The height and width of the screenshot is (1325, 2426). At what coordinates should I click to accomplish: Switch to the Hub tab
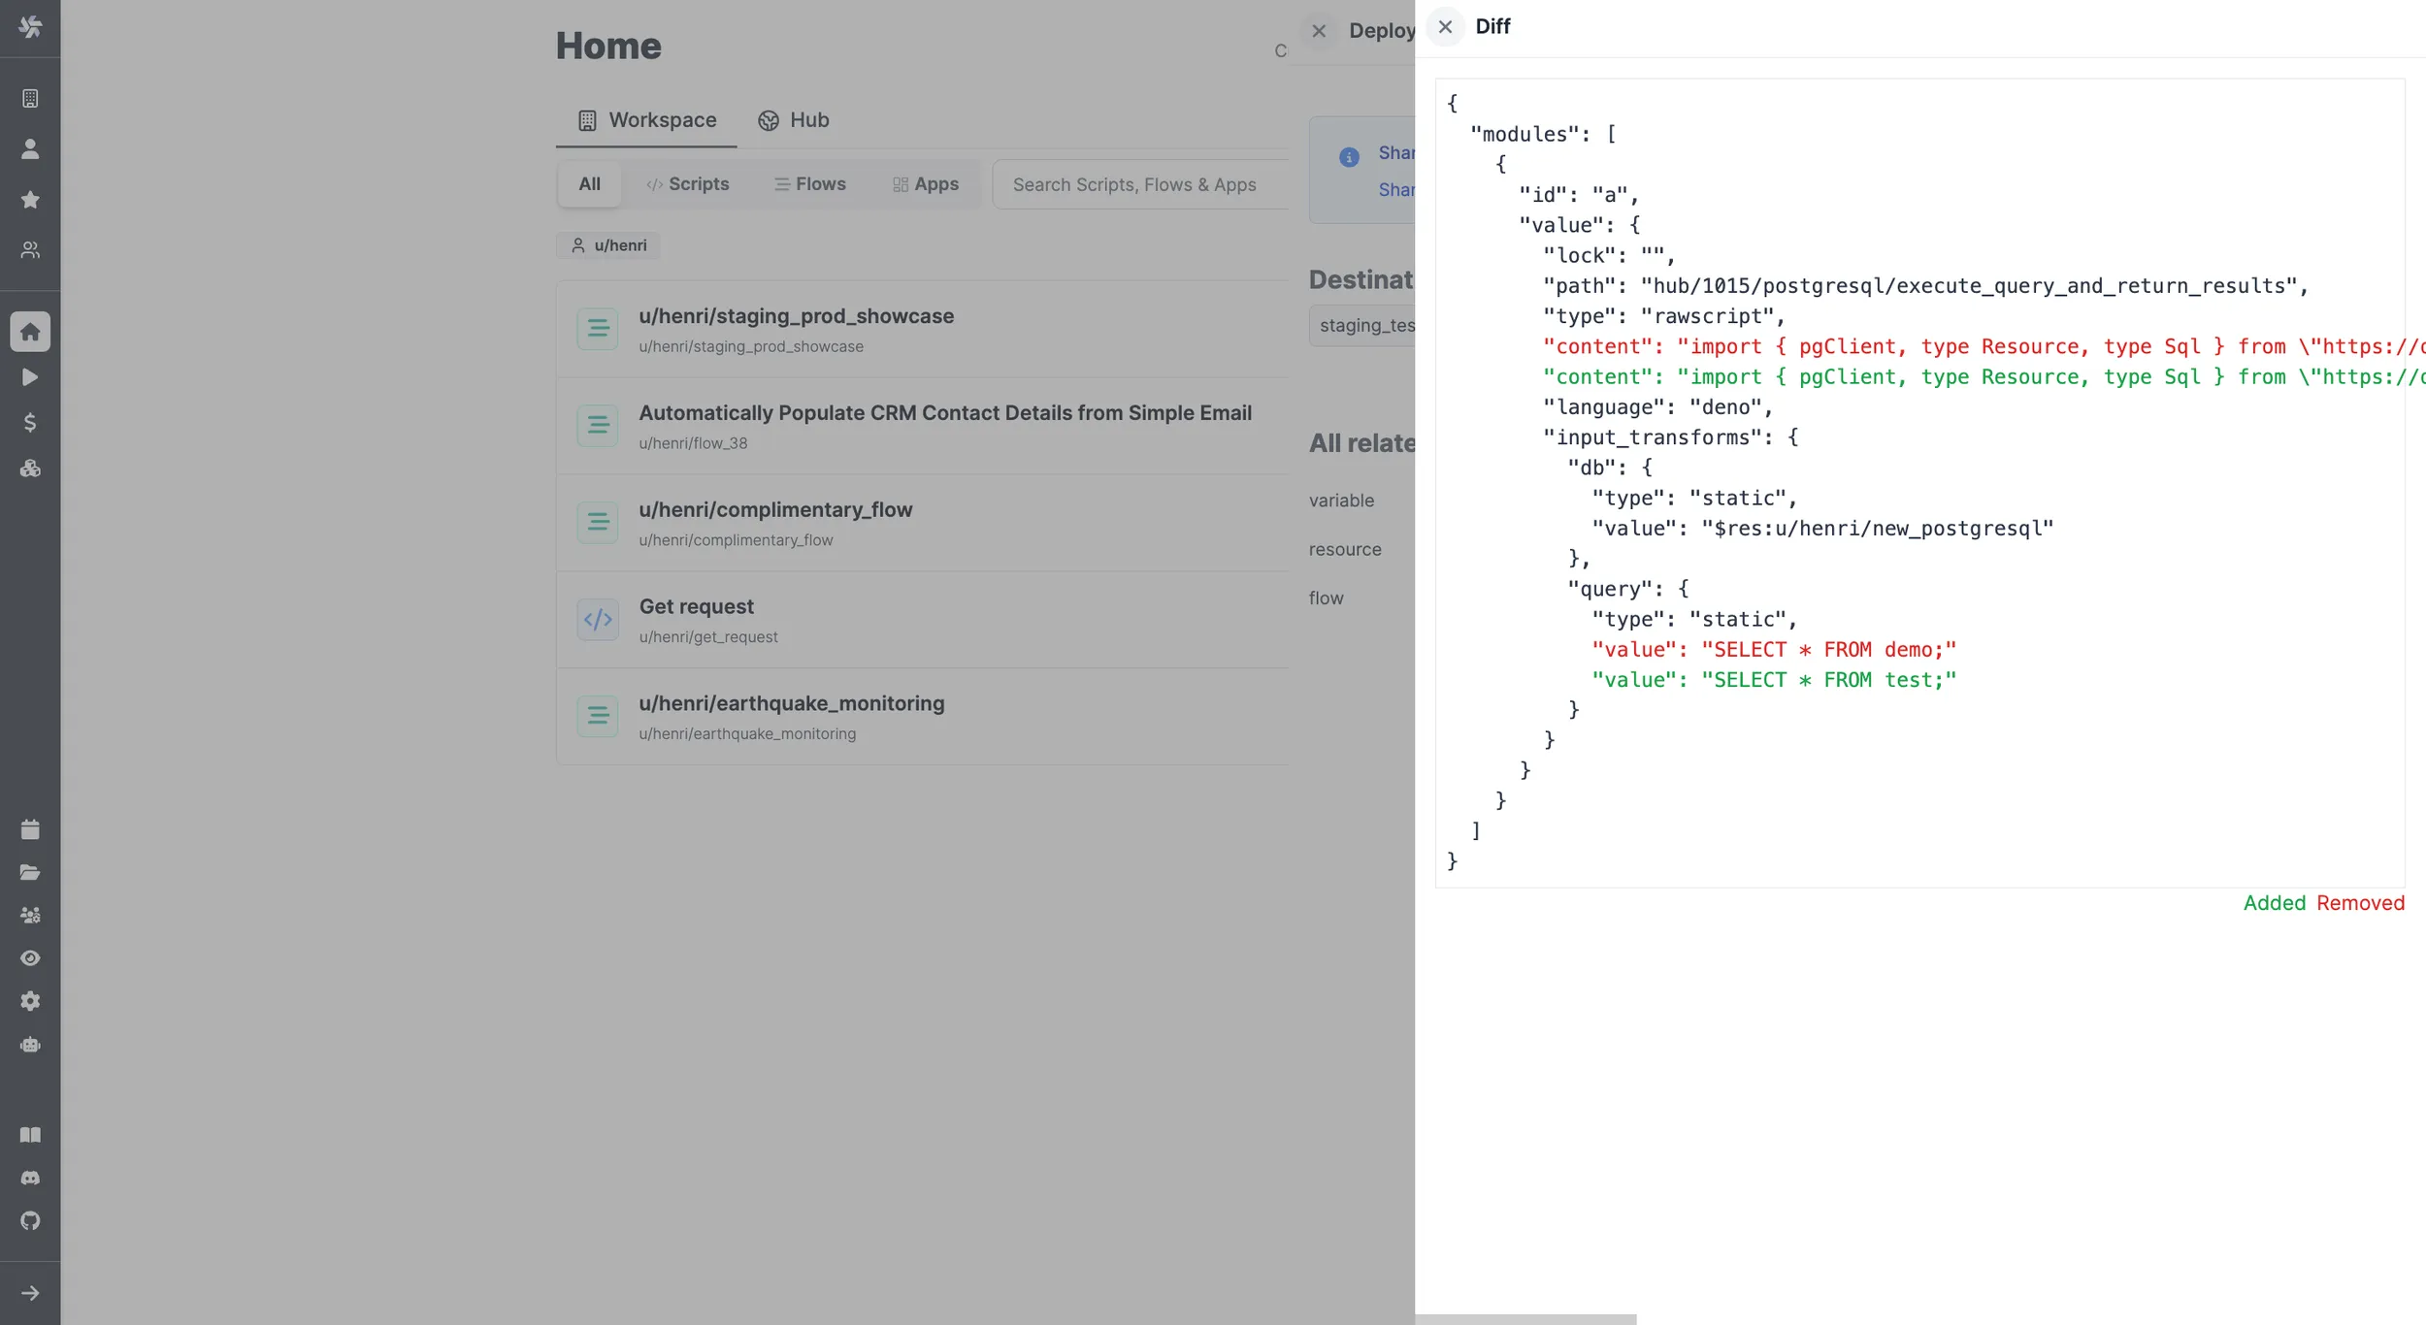[793, 120]
